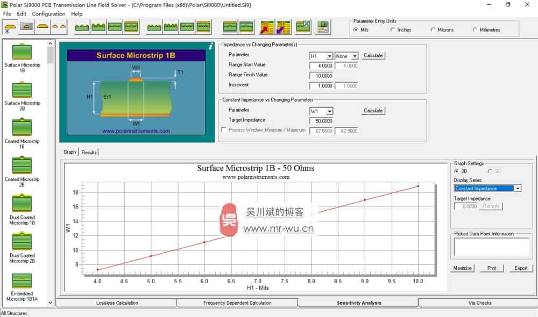Click graph data point at H1 5.0

151,256
